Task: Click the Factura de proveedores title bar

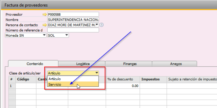Action: coord(109,5)
